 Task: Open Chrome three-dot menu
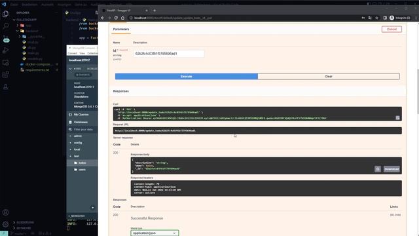(x=416, y=18)
